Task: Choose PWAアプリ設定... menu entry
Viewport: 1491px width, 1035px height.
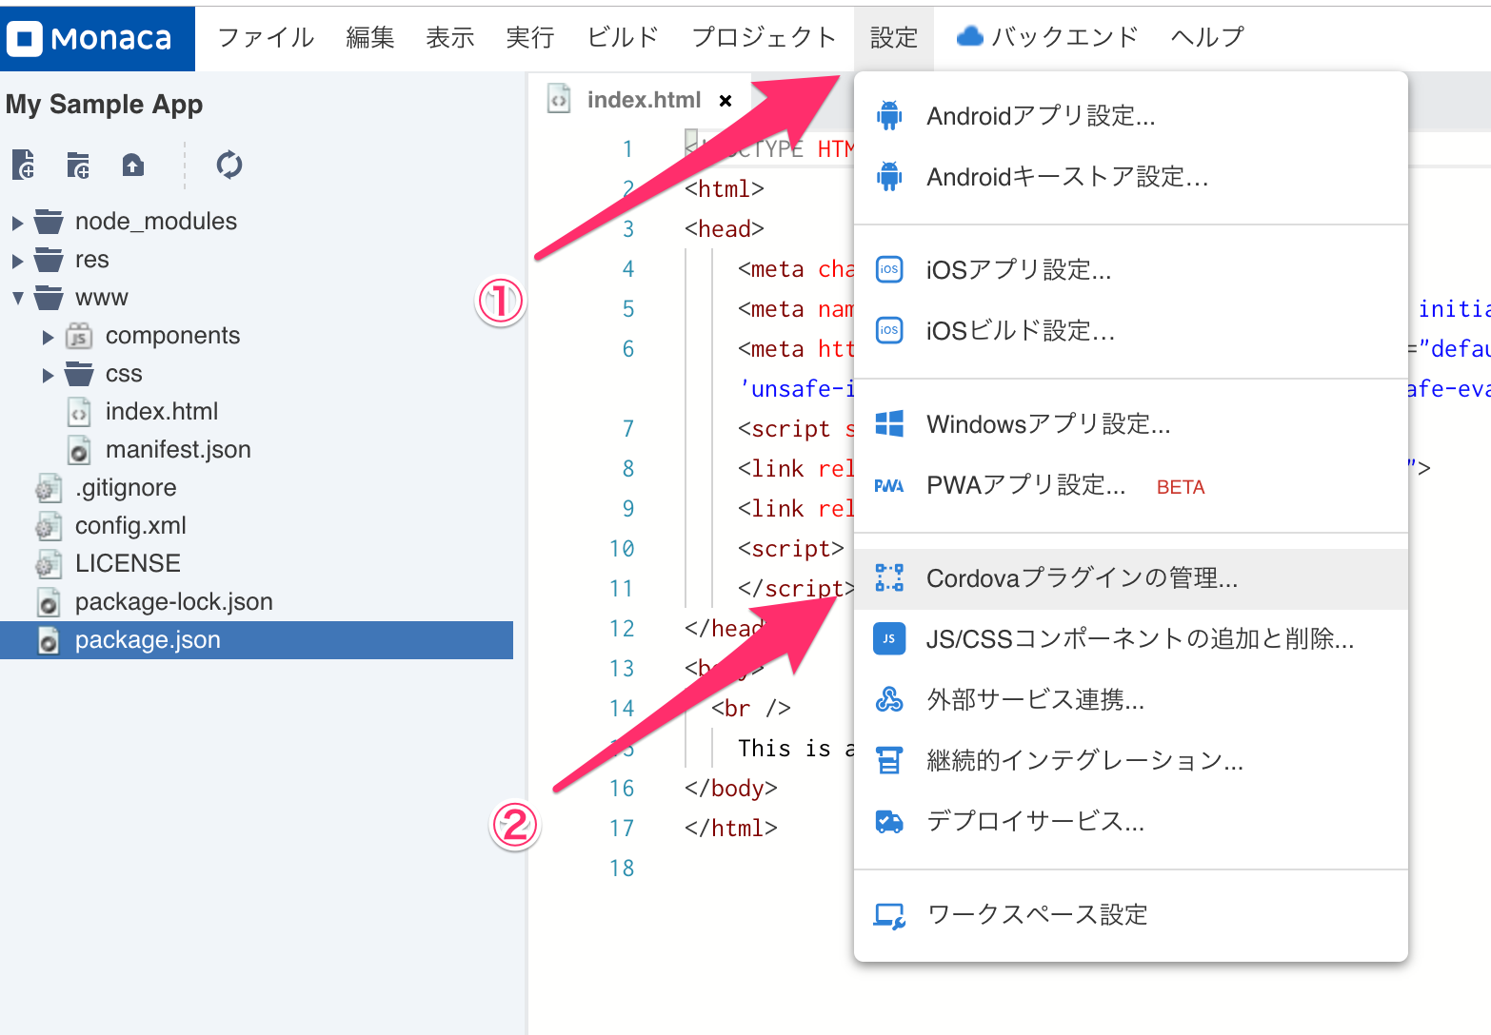Action: [x=1131, y=485]
